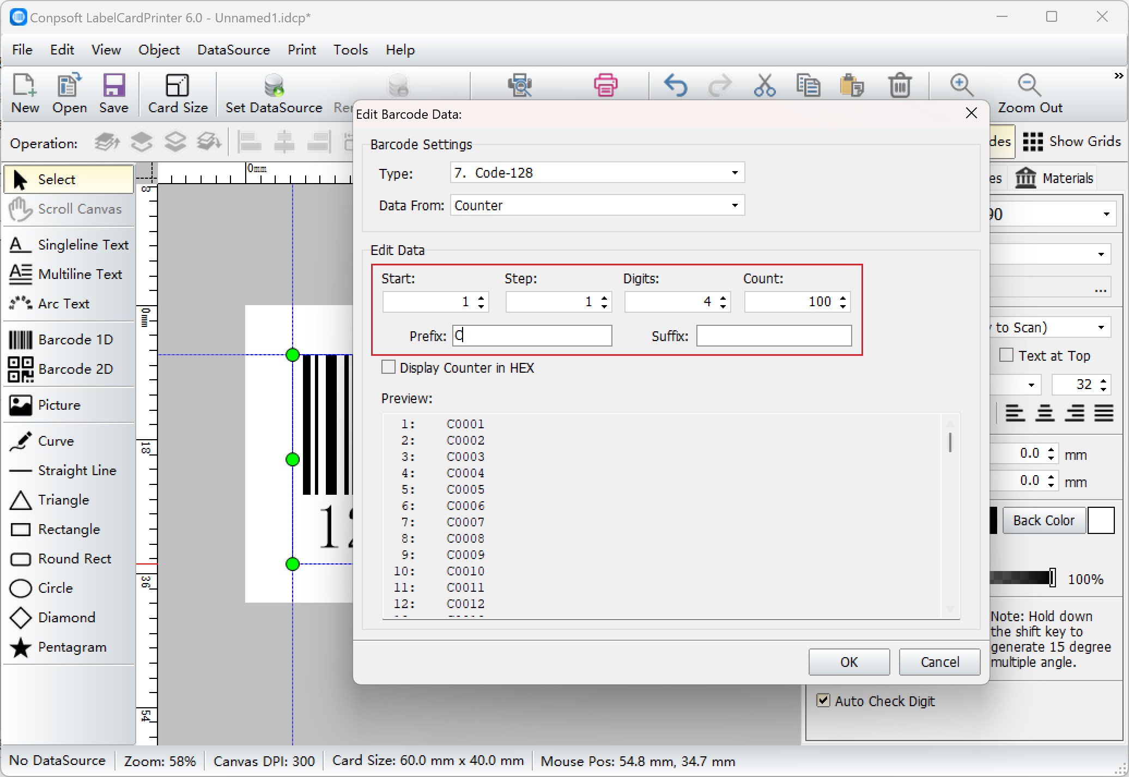Click the Prefix input field
Viewport: 1129px width, 777px height.
click(x=532, y=336)
